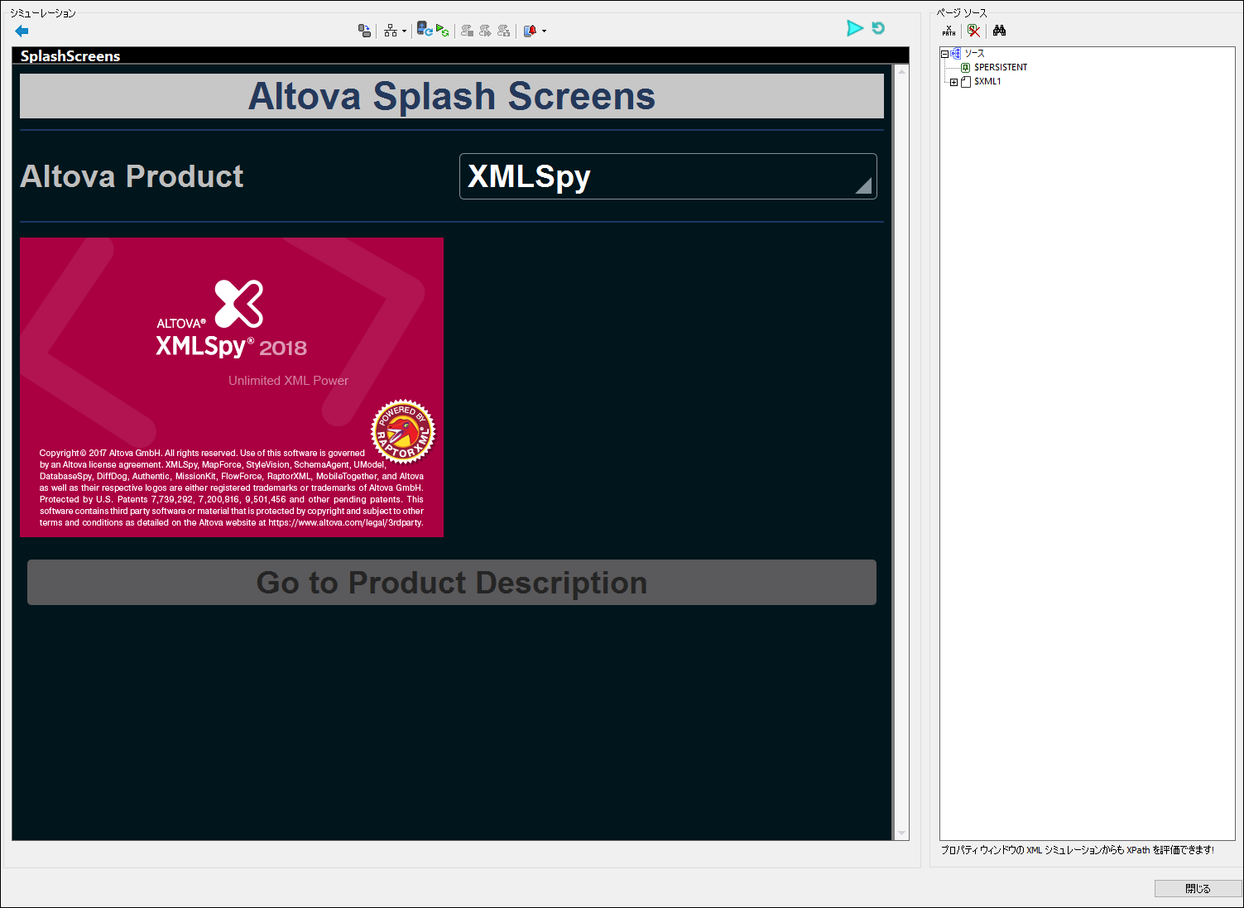
Task: Click the blue ソース tree structure icon
Action: 956,54
